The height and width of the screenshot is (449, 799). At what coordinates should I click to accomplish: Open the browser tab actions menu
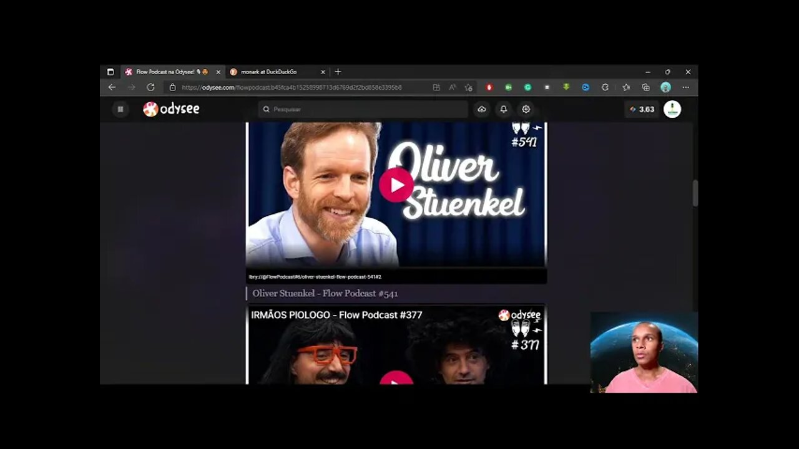(x=110, y=72)
